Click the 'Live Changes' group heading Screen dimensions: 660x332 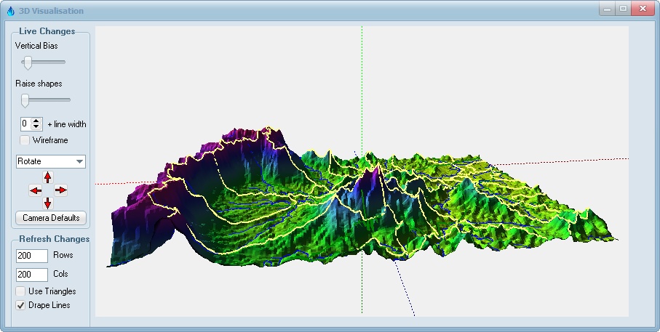(x=47, y=31)
